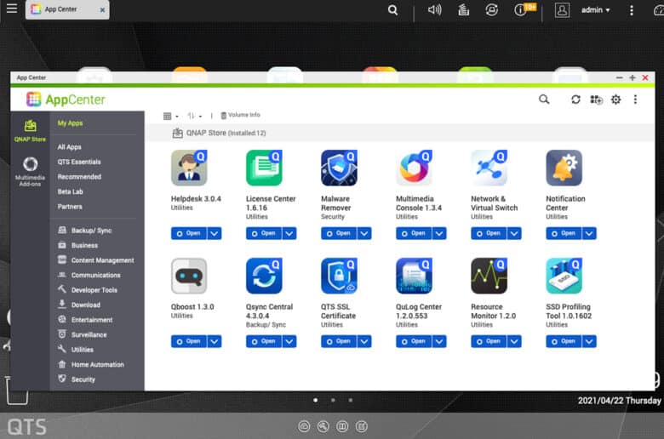The image size is (664, 439).
Task: Click the Volume Info button
Action: tap(240, 115)
